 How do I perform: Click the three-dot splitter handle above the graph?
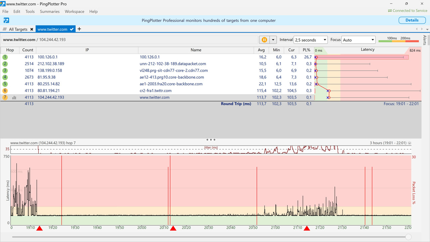[211, 139]
